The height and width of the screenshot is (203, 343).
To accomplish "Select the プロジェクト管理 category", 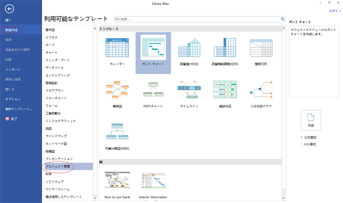I will (x=69, y=166).
